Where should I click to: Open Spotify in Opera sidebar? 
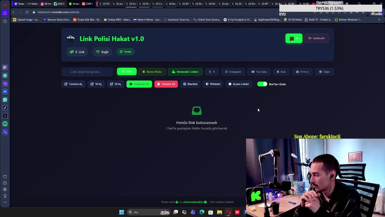pos(5,124)
